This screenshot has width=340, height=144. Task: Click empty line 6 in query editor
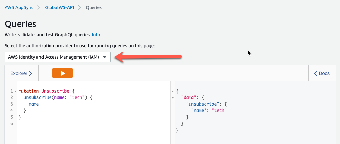93,123
